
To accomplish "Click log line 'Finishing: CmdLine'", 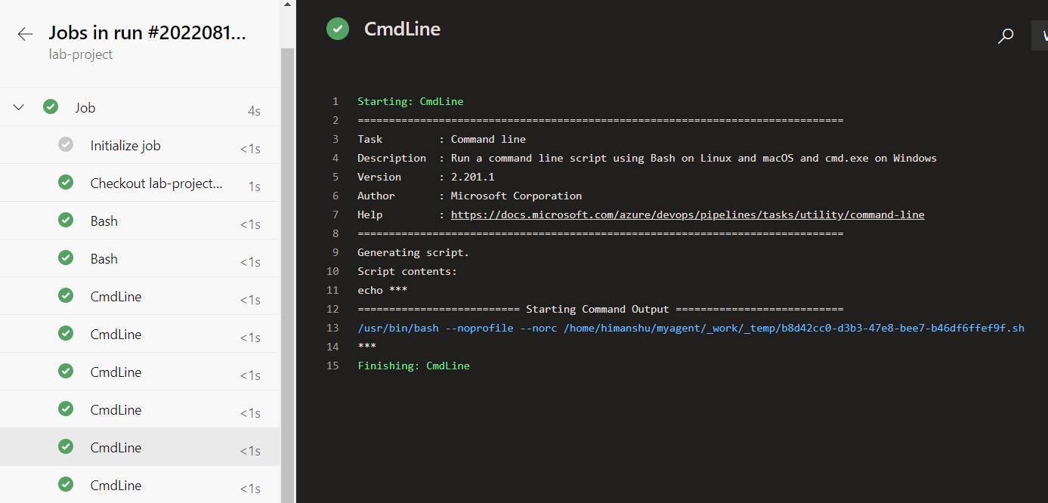I will coord(413,366).
